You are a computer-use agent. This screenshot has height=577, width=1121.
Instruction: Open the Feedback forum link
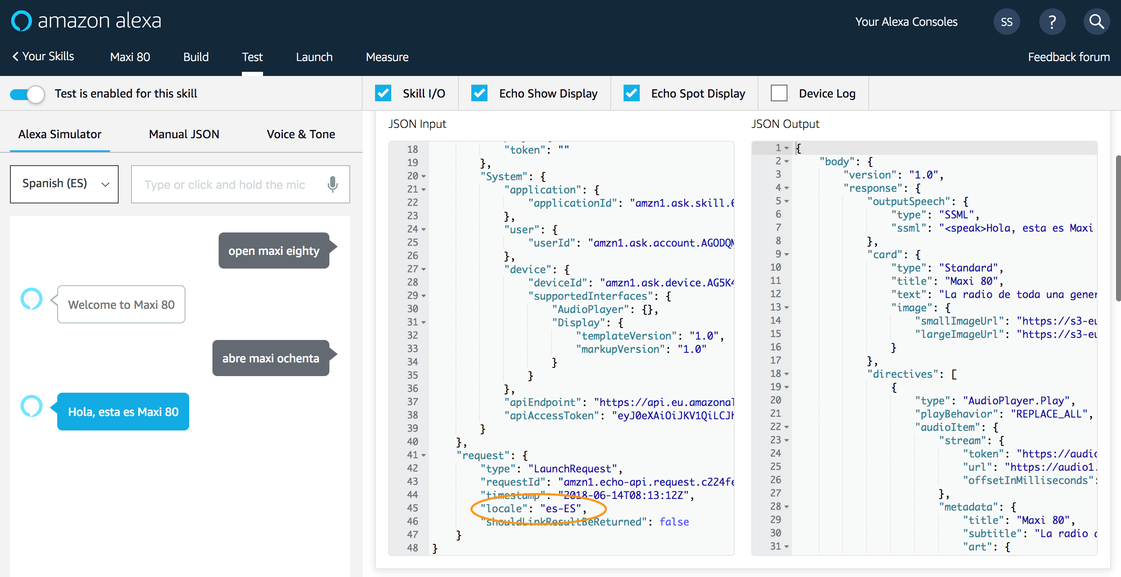[1069, 56]
